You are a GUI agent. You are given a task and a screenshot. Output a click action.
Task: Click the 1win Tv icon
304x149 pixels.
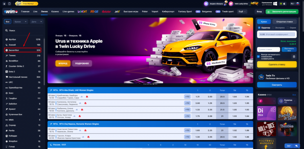tap(261, 77)
